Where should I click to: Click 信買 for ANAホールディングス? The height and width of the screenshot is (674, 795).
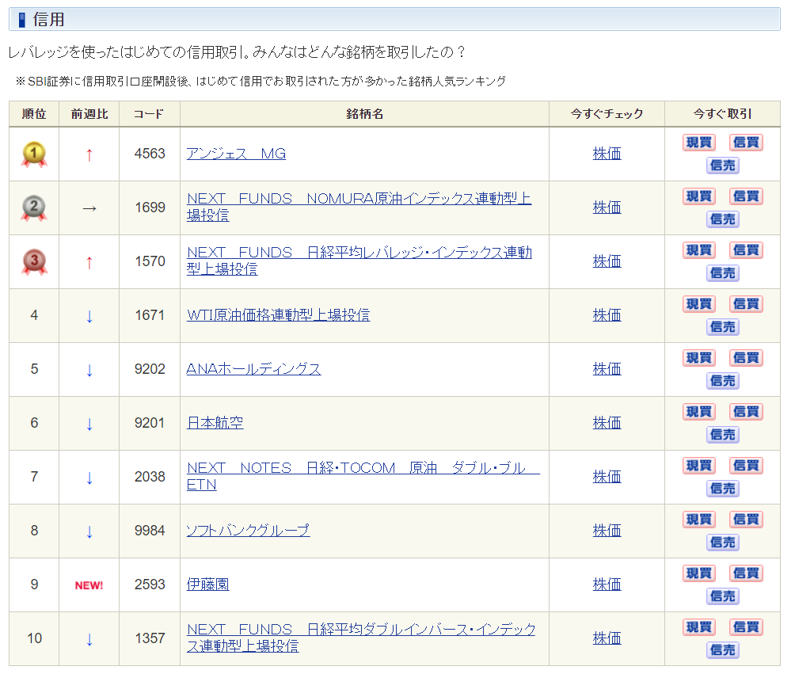(746, 357)
